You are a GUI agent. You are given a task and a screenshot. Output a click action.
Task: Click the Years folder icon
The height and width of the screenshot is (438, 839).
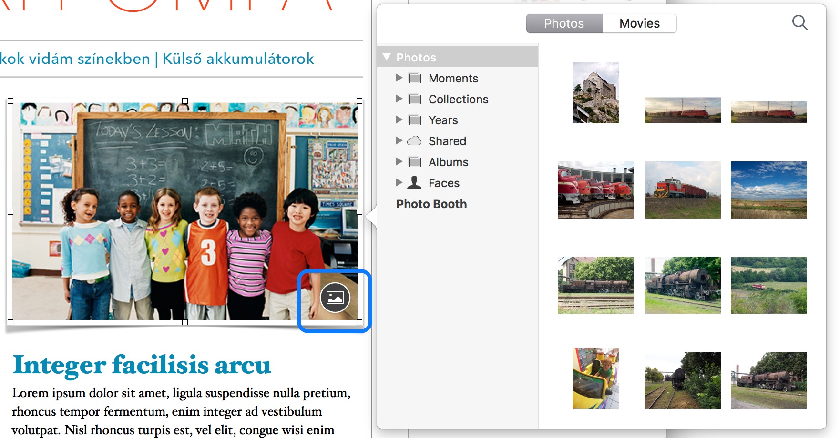[x=415, y=119]
